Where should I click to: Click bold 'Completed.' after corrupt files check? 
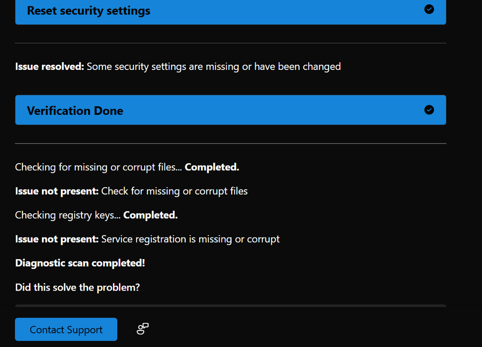tap(212, 167)
